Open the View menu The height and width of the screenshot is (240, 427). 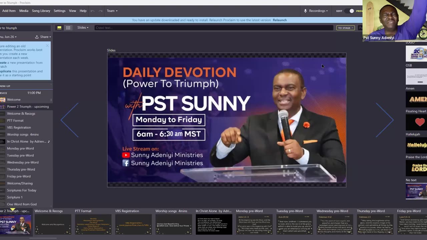point(72,11)
